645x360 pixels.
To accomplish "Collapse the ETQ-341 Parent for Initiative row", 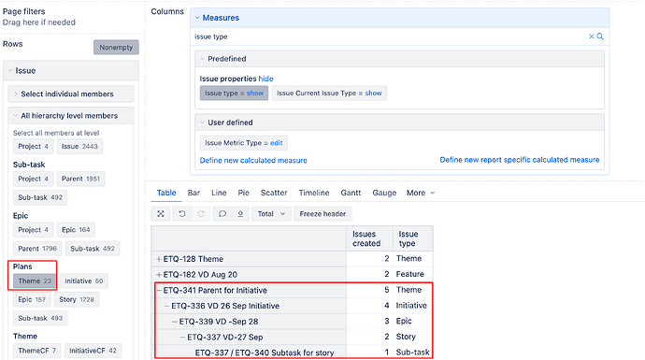I will click(x=159, y=291).
